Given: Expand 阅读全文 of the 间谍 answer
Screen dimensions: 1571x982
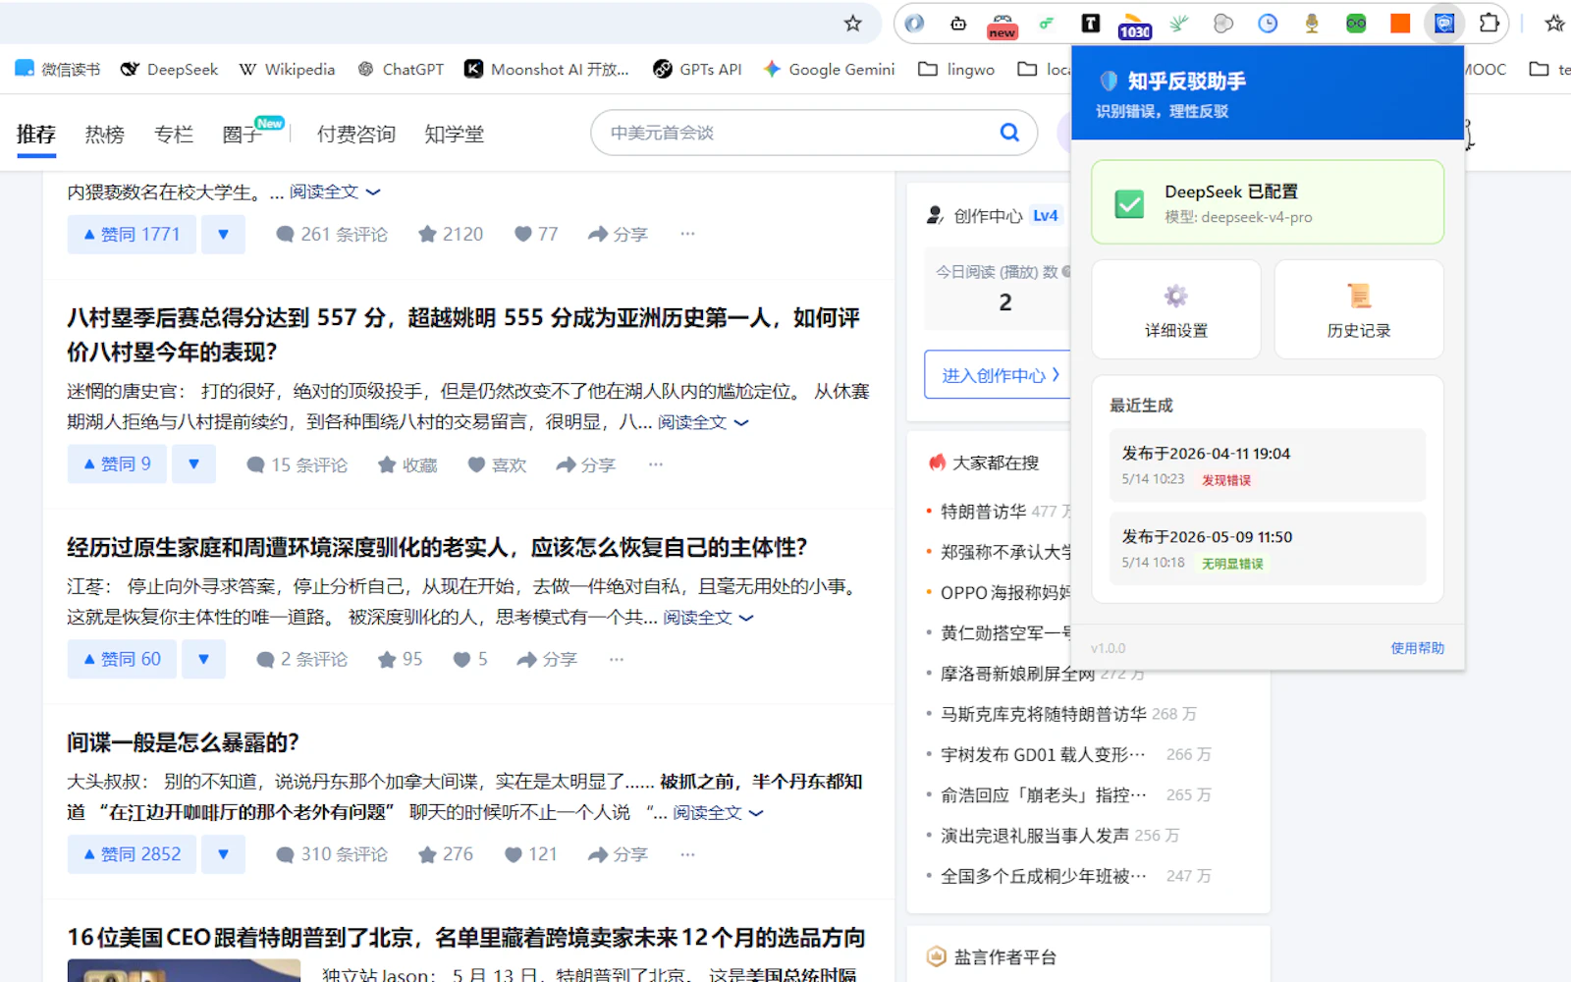Looking at the screenshot, I should [718, 813].
